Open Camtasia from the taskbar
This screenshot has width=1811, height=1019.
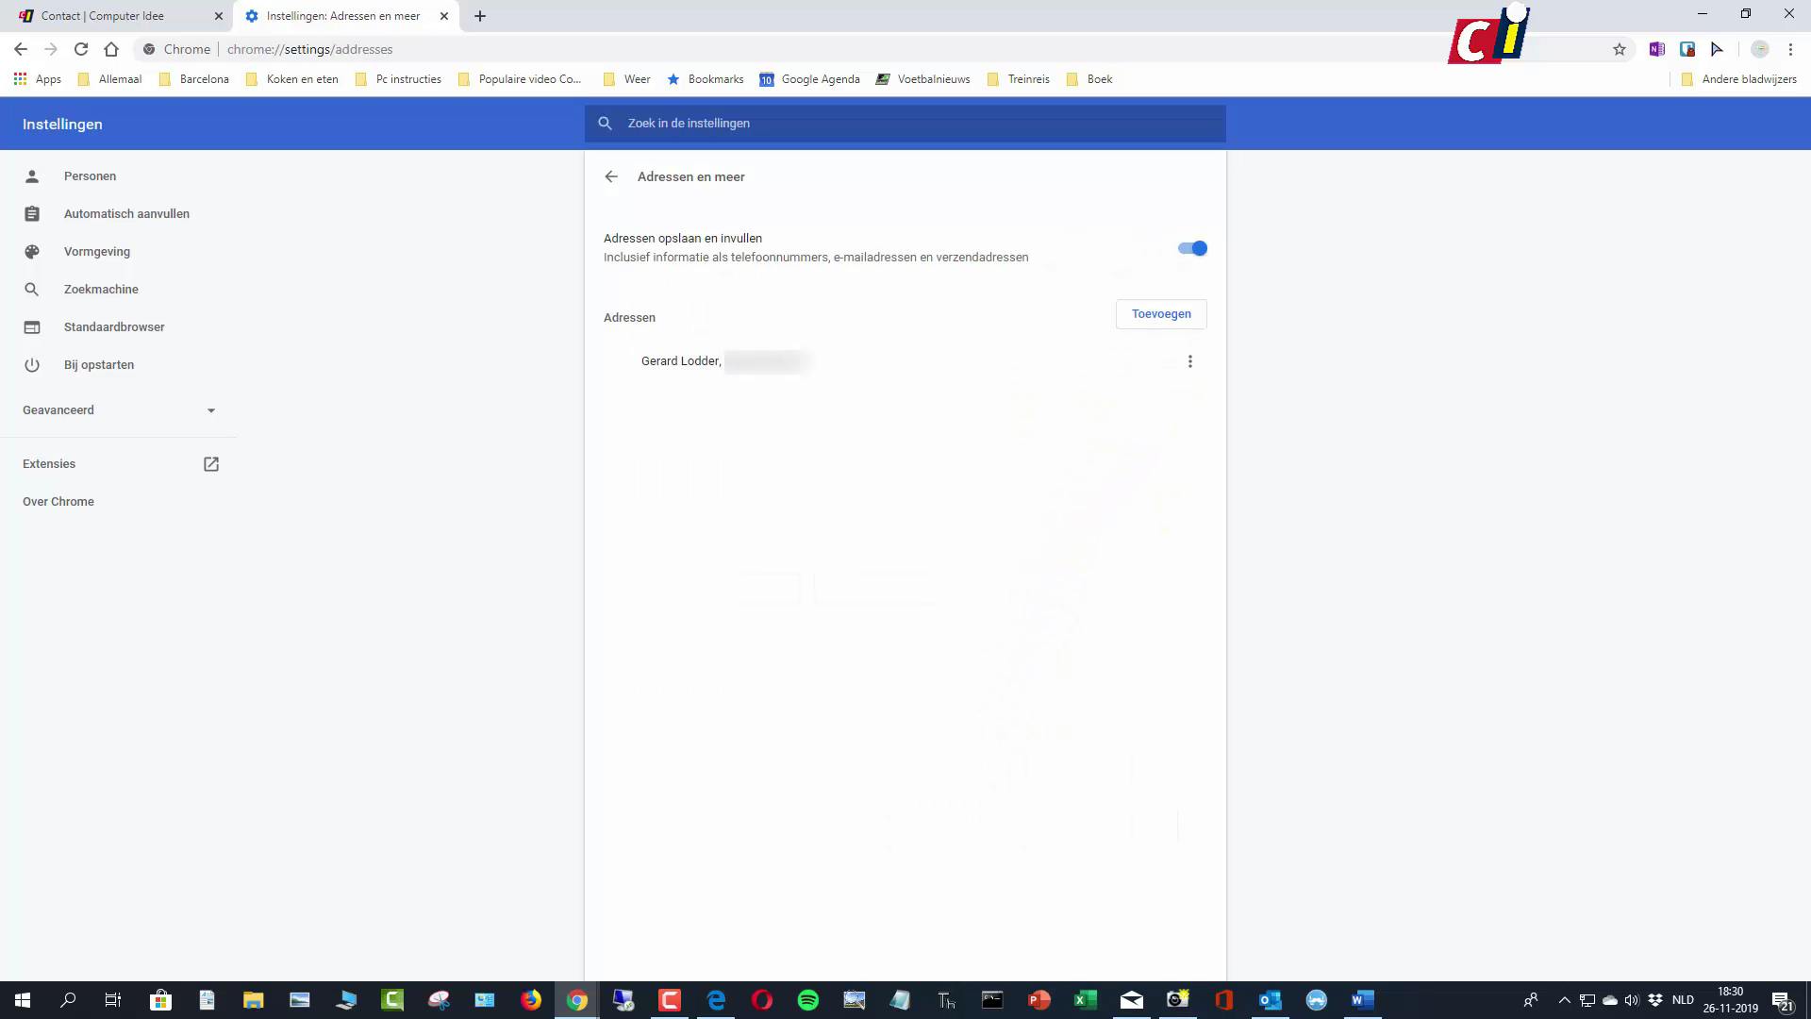tap(671, 999)
